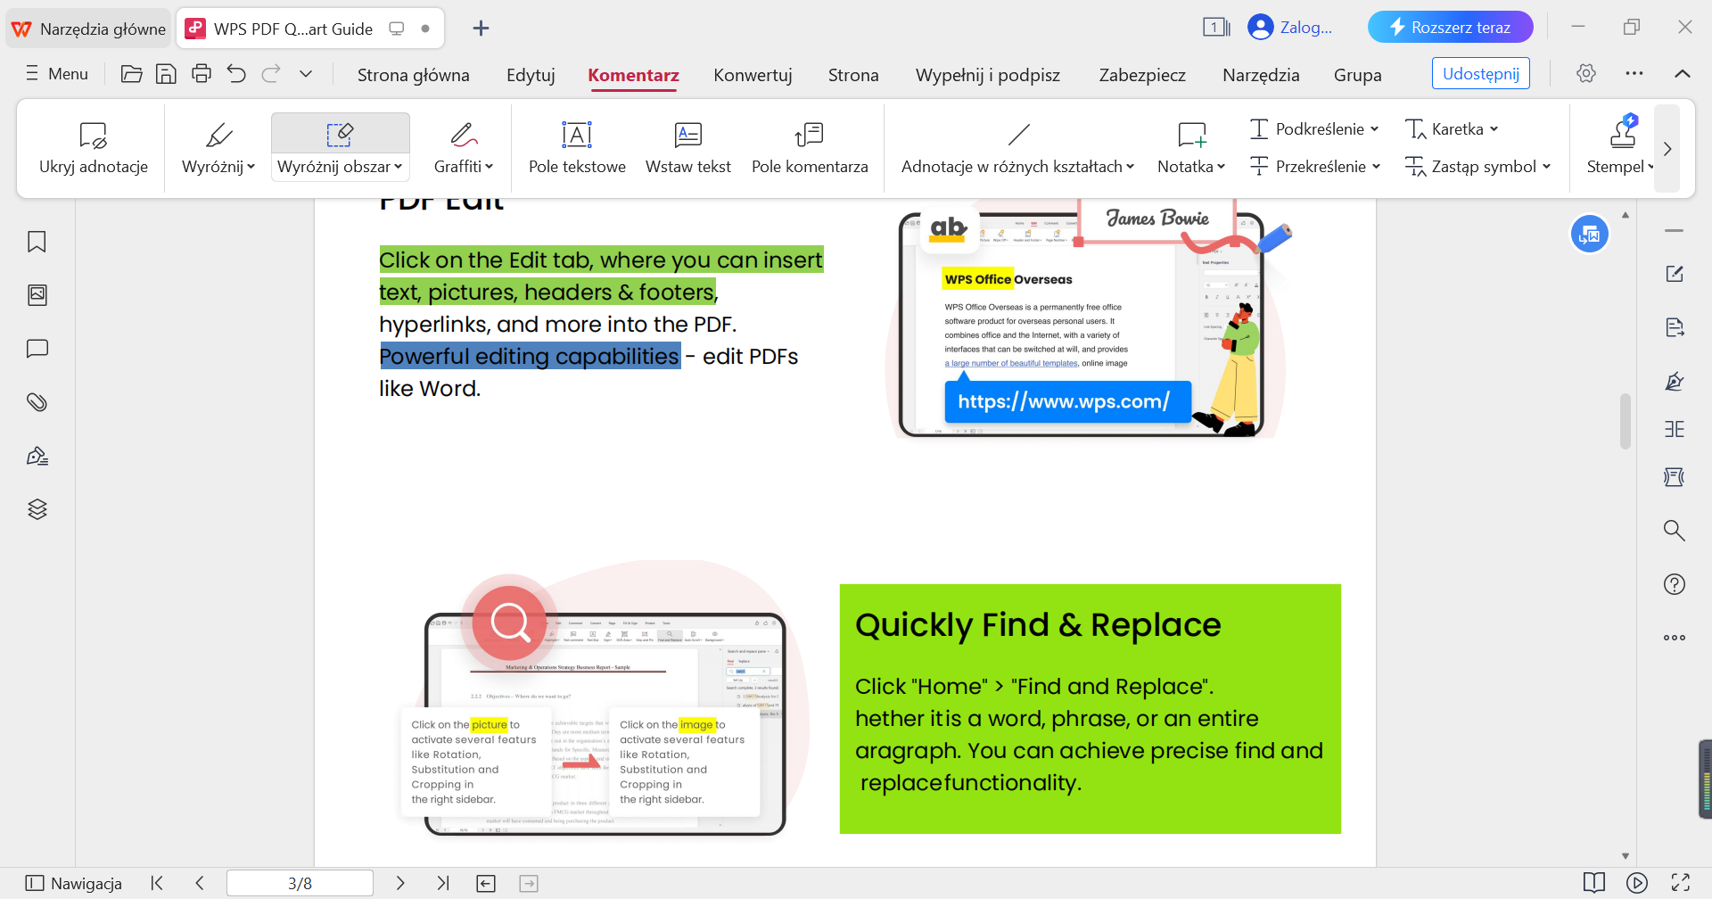Select Pole tekstowe tool
1712x899 pixels.
coord(577,148)
